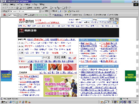Launch Internet Explorer from quick launch bar
Viewport: 139px width, 104px height.
pos(11,102)
